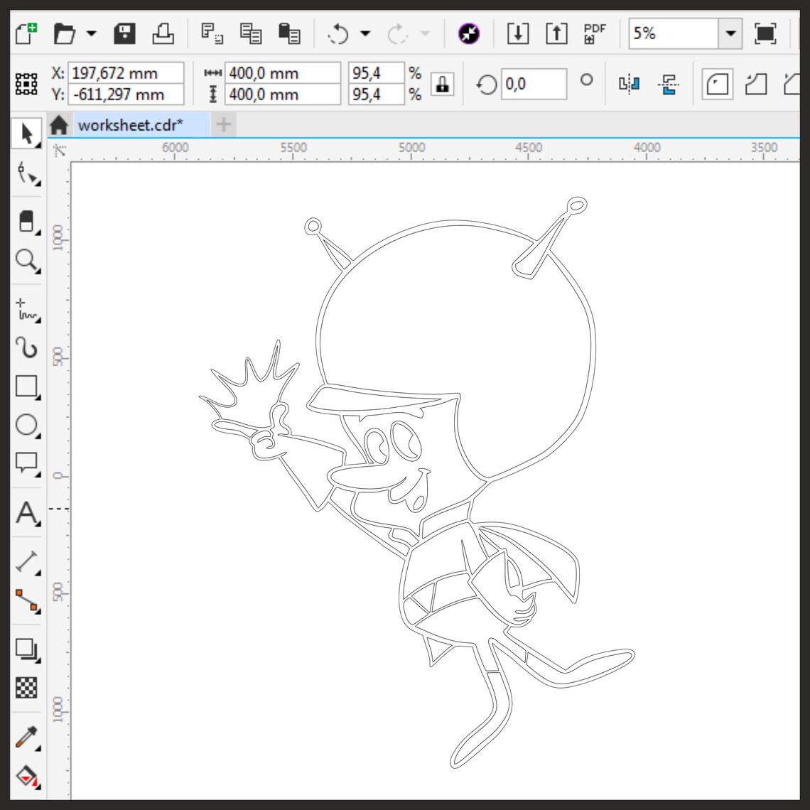Screen dimensions: 810x810
Task: Open the Welcome Screen home tab
Action: pos(59,124)
